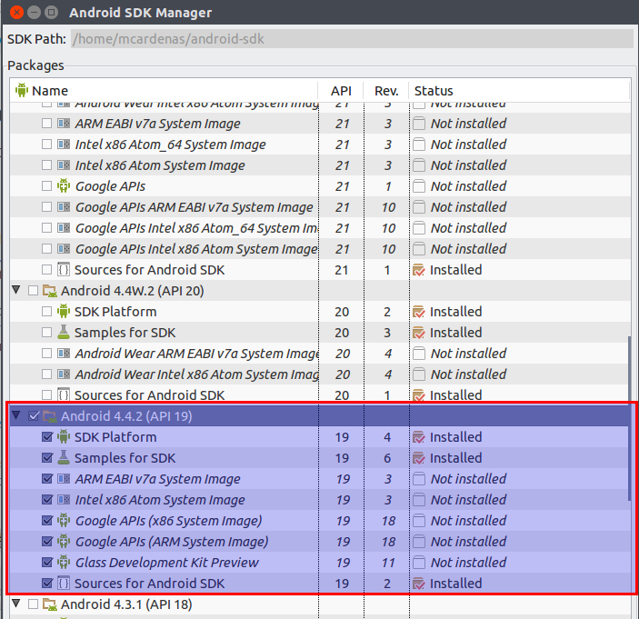Click revision 18 of Google APIs (x86 System Image)
Screen dimensions: 639x619
[x=388, y=521]
